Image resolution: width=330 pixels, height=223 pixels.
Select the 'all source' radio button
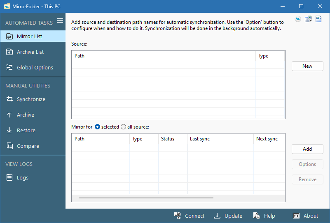123,127
